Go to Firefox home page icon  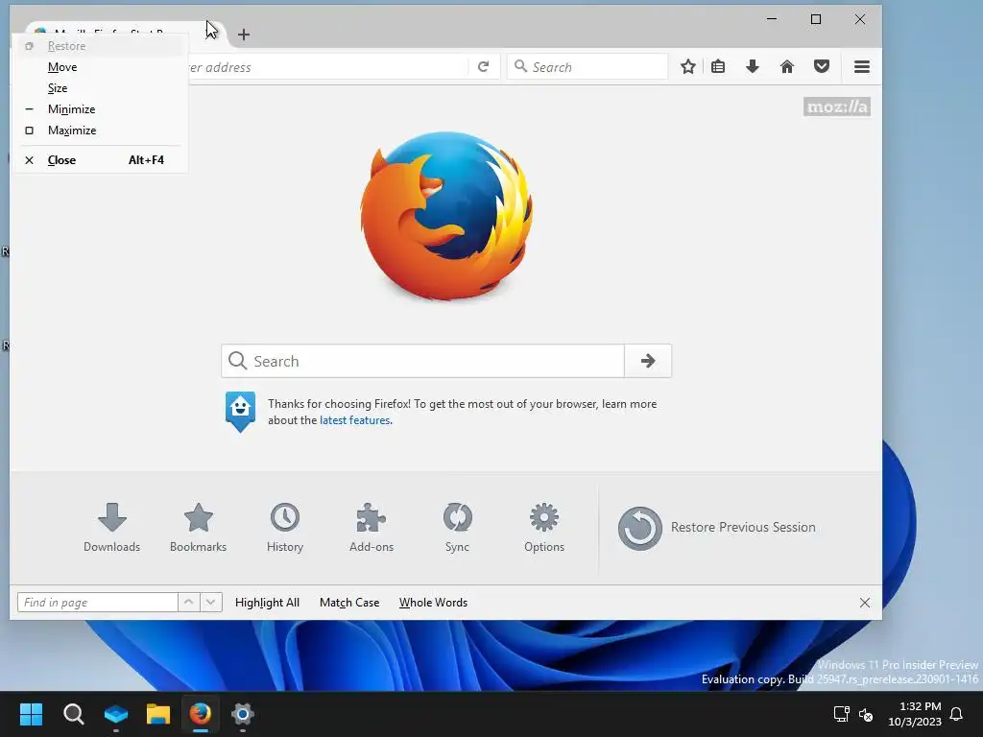(x=787, y=66)
